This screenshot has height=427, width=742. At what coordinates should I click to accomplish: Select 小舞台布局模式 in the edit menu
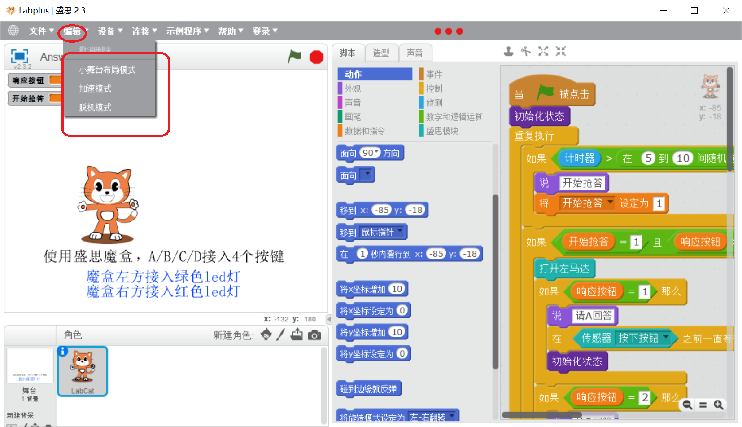point(107,70)
